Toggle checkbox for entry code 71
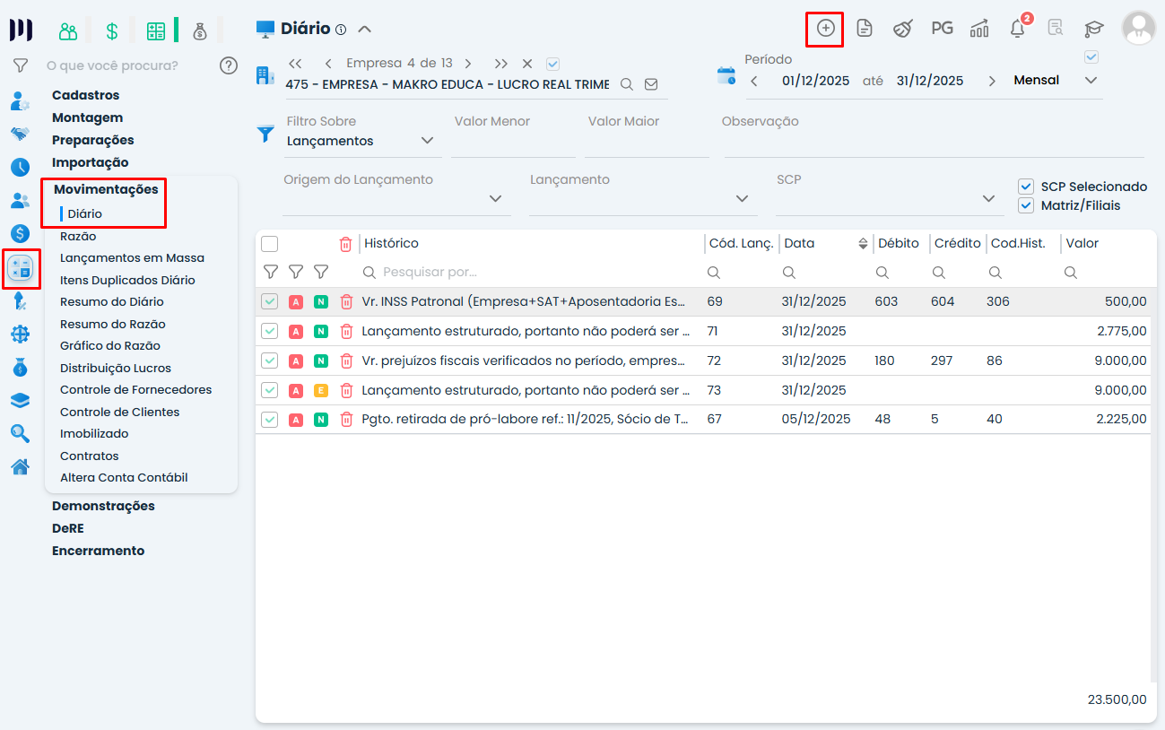 (x=270, y=331)
